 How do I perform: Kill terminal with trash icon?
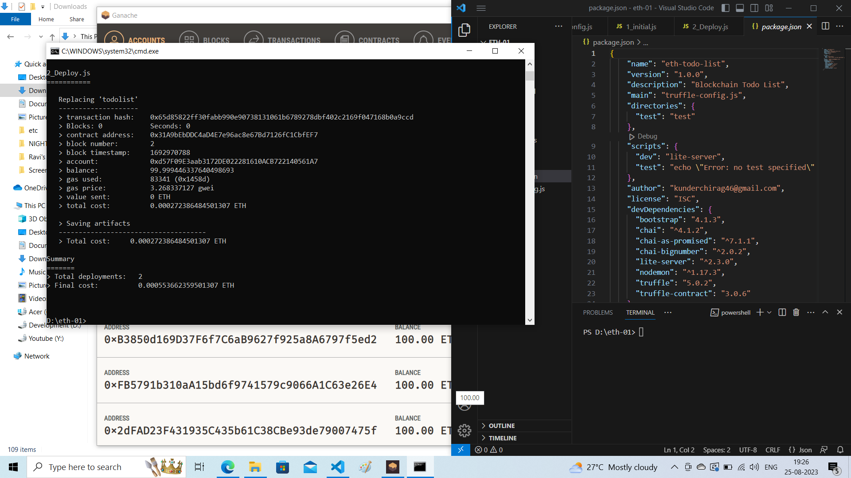tap(796, 312)
